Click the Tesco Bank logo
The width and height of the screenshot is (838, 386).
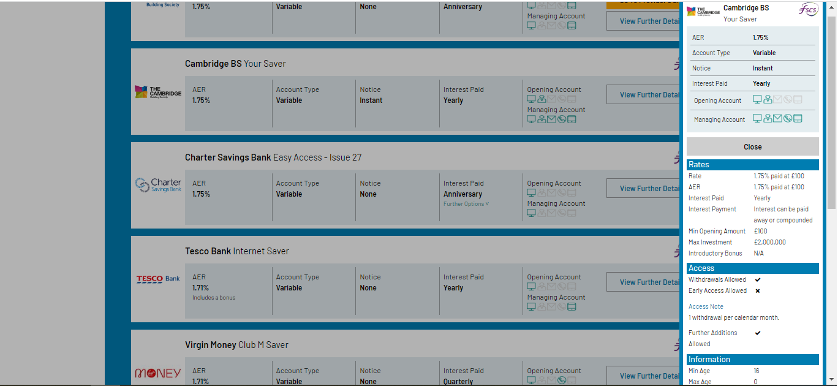(x=158, y=279)
